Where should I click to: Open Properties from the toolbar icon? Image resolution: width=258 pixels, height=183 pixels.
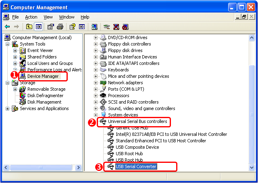click(x=50, y=27)
